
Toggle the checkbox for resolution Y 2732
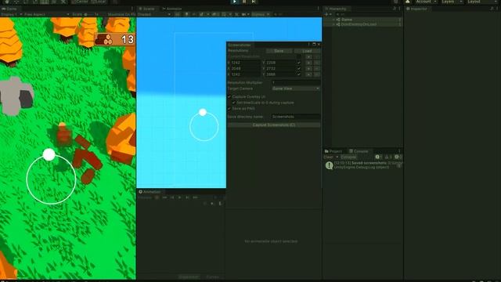pyautogui.click(x=299, y=68)
